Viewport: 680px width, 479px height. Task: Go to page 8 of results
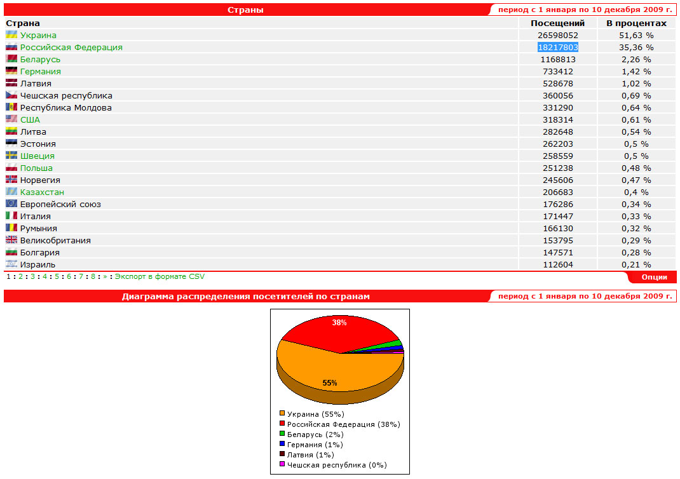(93, 276)
